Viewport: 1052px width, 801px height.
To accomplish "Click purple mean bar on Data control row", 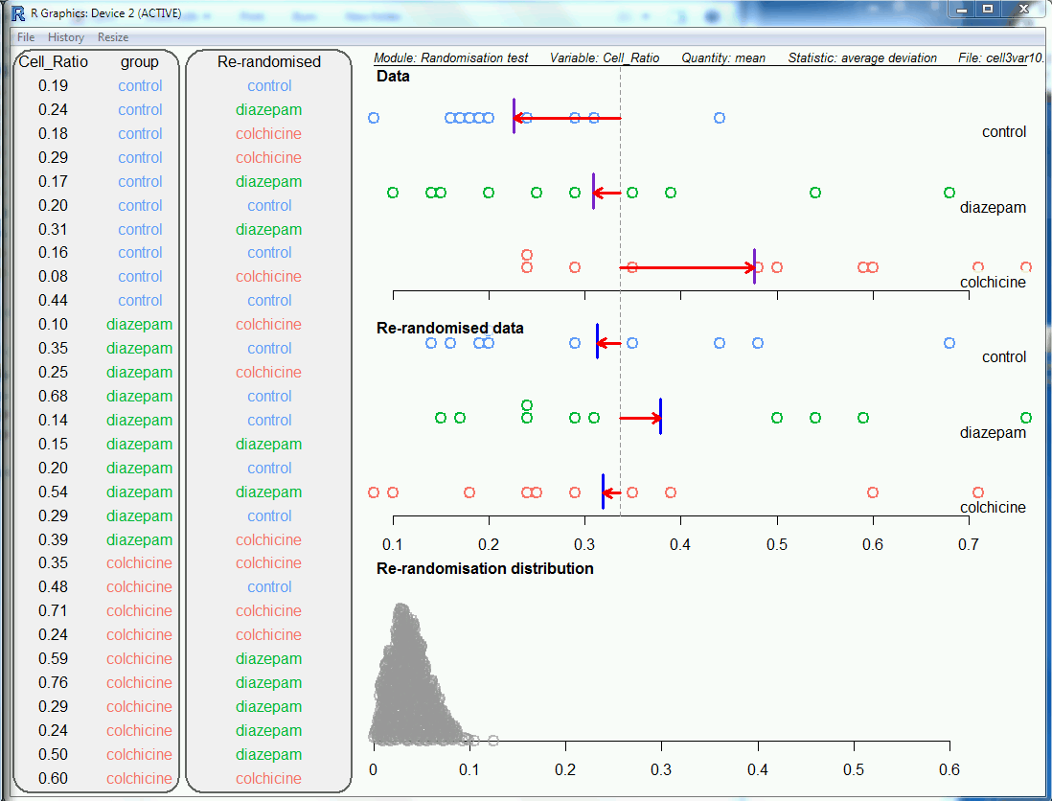I will pyautogui.click(x=514, y=116).
